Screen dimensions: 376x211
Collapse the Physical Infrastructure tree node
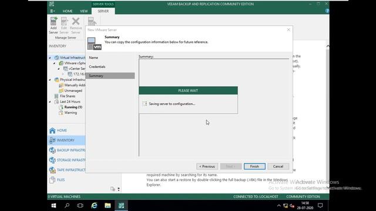pyautogui.click(x=50, y=80)
